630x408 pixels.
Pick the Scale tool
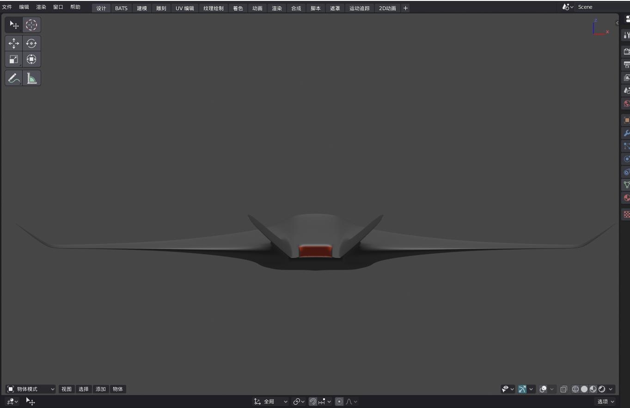(14, 59)
